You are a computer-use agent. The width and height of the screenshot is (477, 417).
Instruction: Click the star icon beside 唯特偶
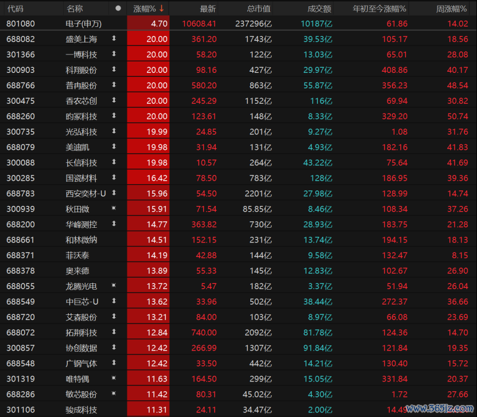coord(114,378)
